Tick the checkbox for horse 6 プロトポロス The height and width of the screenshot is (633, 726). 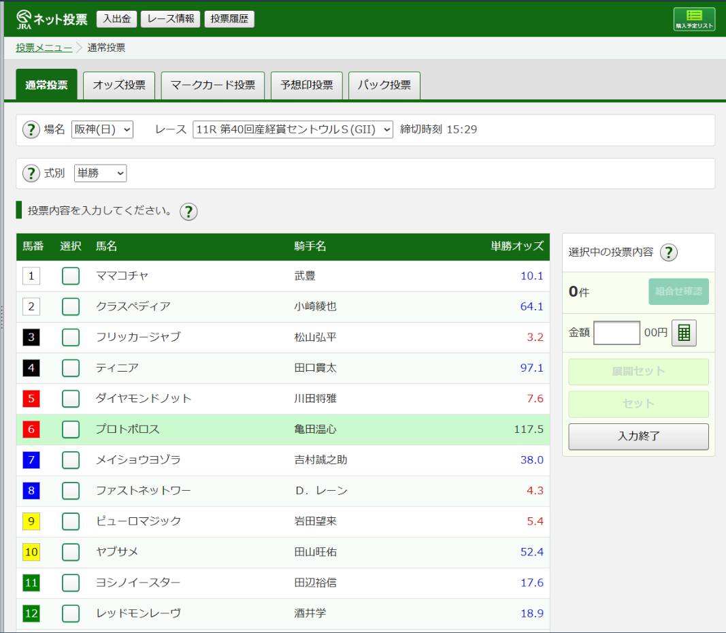(x=70, y=429)
